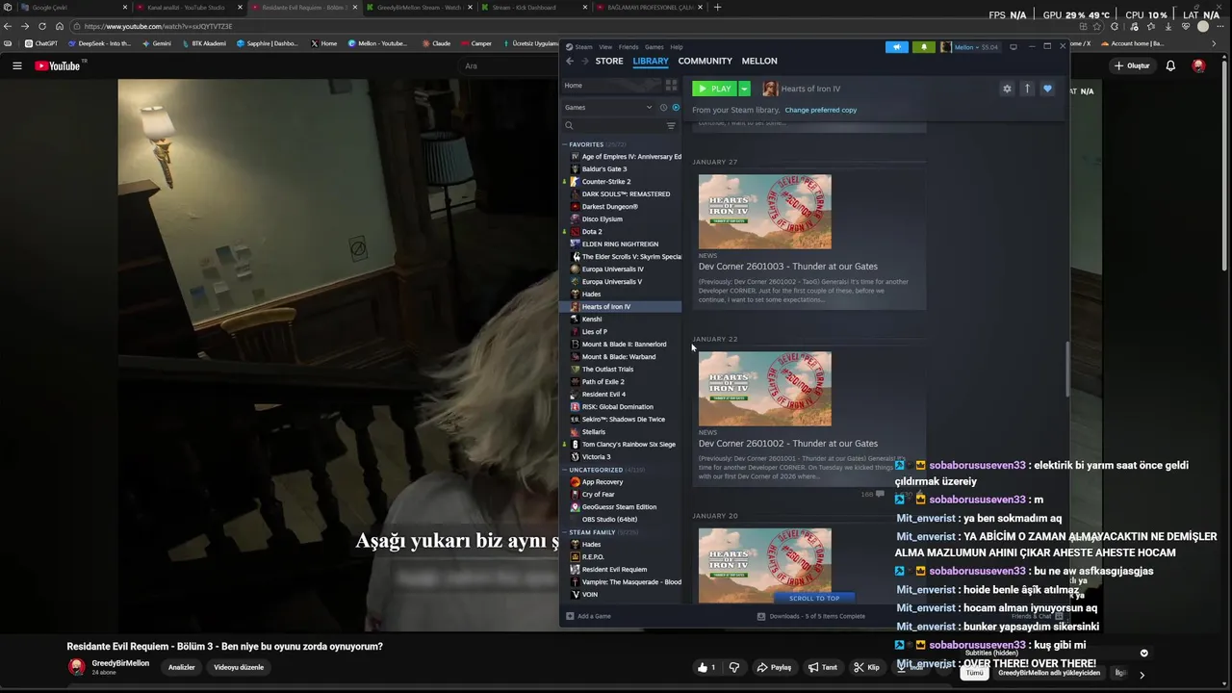
Task: Click the ChatGPT bookmark in the bookmarks bar
Action: [x=41, y=43]
